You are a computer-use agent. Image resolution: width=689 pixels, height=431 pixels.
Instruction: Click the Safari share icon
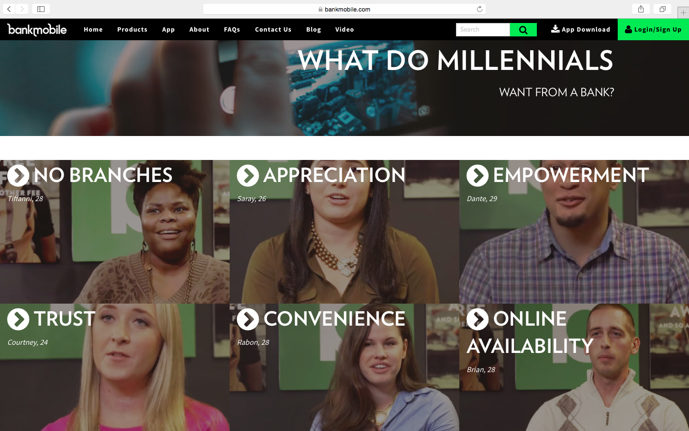(641, 9)
